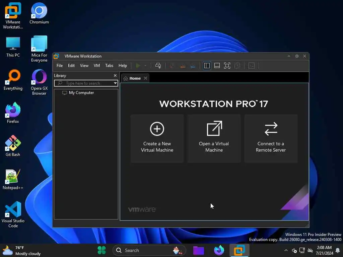Open File Explorer from the taskbar

199,250
